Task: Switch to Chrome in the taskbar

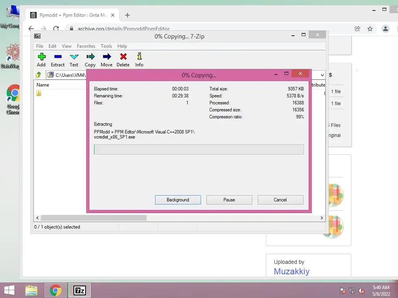Action: 56,290
